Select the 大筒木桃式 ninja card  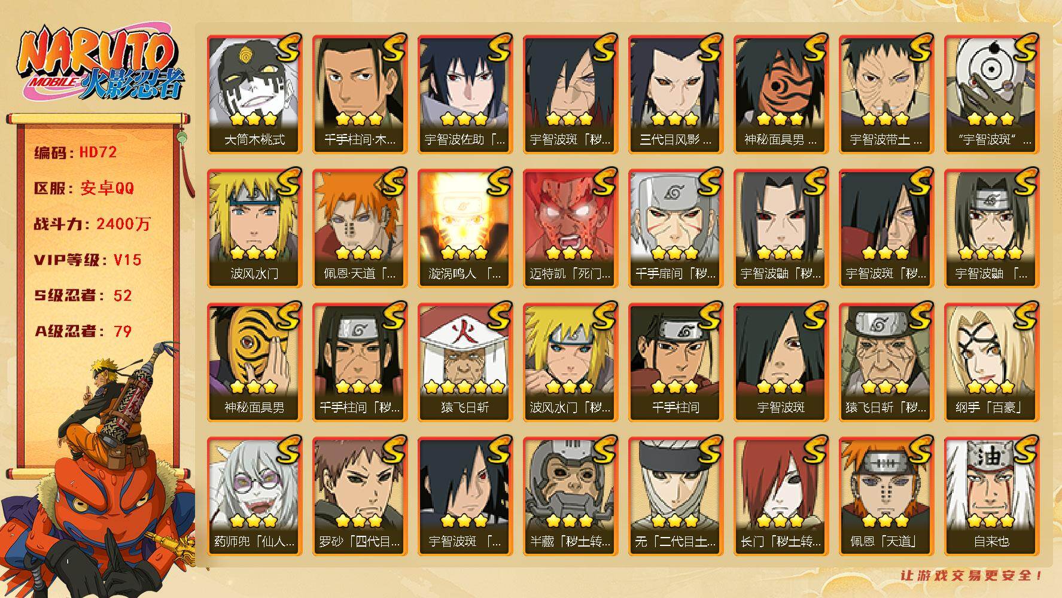tap(255, 94)
